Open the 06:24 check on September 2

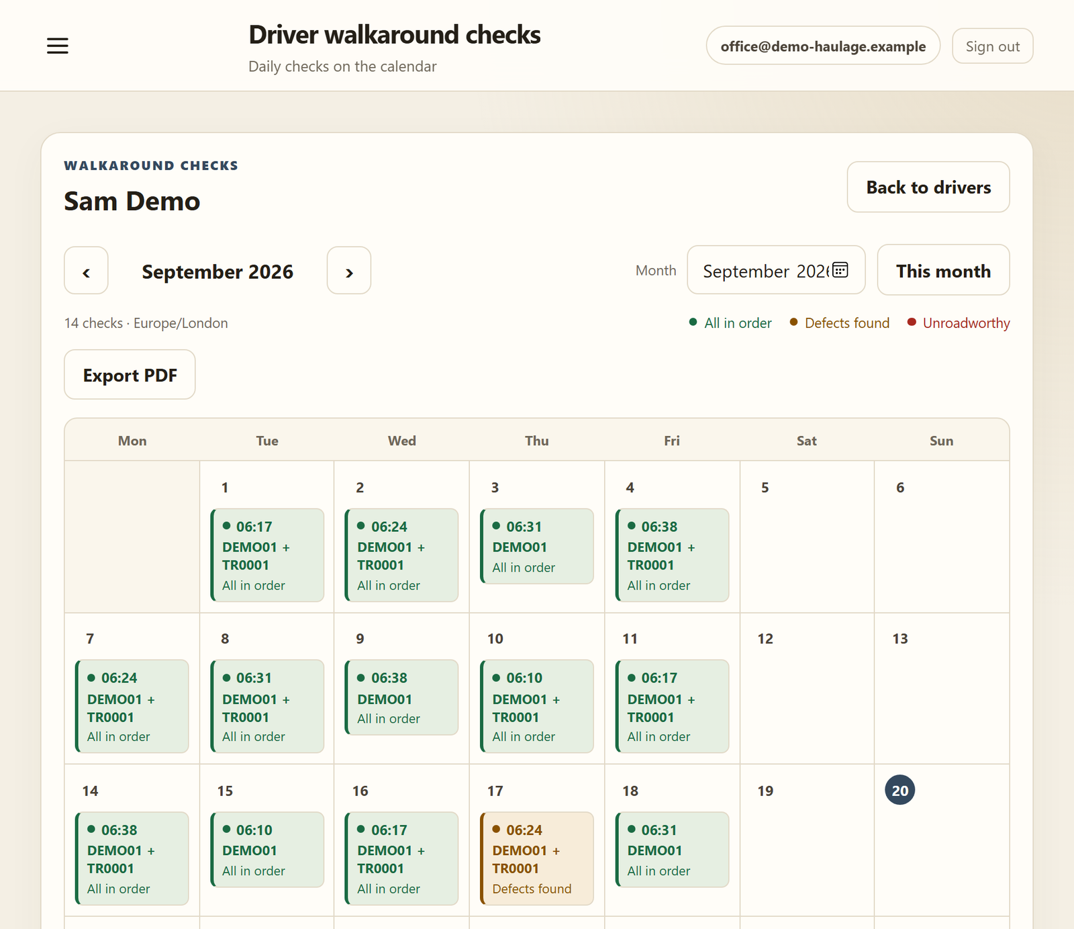[402, 555]
